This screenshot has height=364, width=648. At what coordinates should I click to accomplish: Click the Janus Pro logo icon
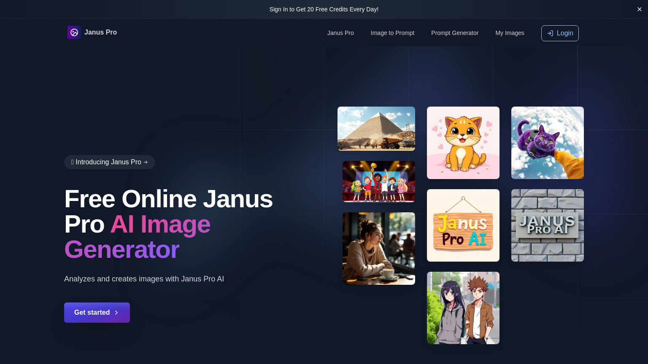[74, 32]
